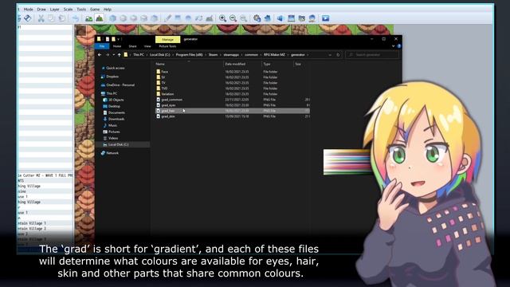The width and height of the screenshot is (510, 287).
Task: Click 'Program Files (x86)' breadcrumb
Action: 189,55
